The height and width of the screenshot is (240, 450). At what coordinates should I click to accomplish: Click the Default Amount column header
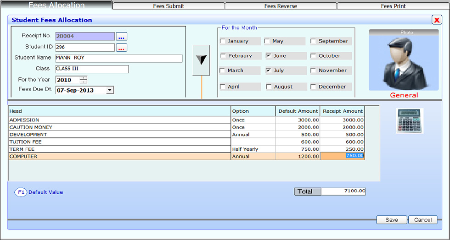298,111
